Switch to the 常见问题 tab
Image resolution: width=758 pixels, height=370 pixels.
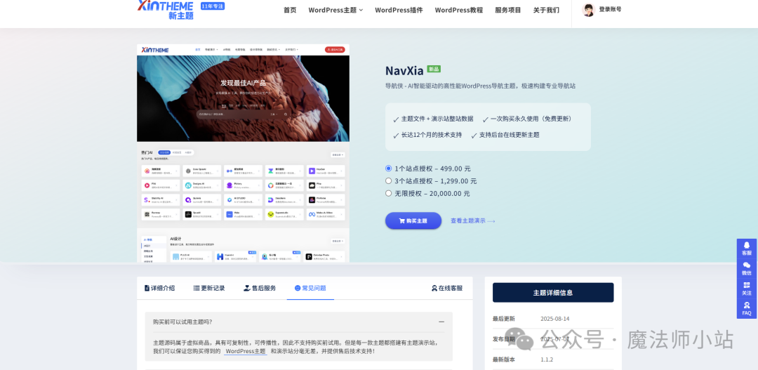tap(310, 289)
